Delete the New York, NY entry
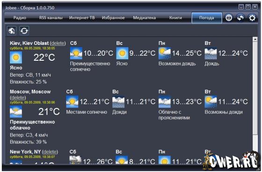 pos(50,152)
